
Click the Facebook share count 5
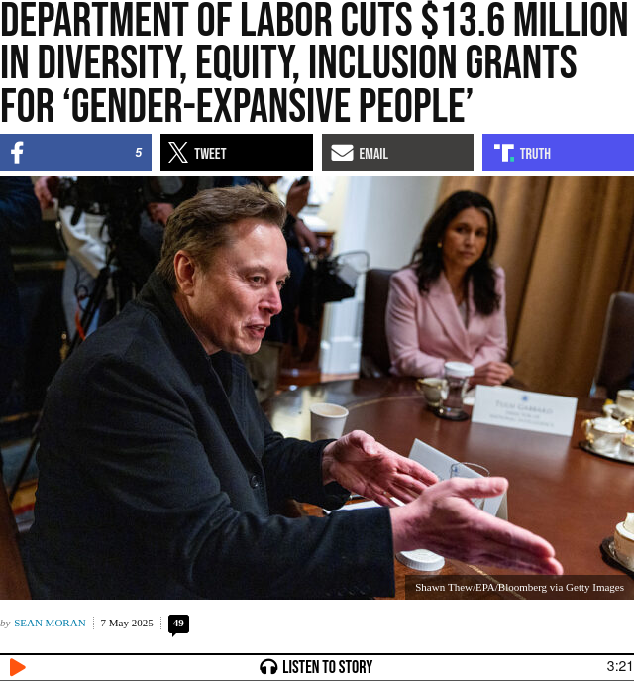click(x=138, y=153)
